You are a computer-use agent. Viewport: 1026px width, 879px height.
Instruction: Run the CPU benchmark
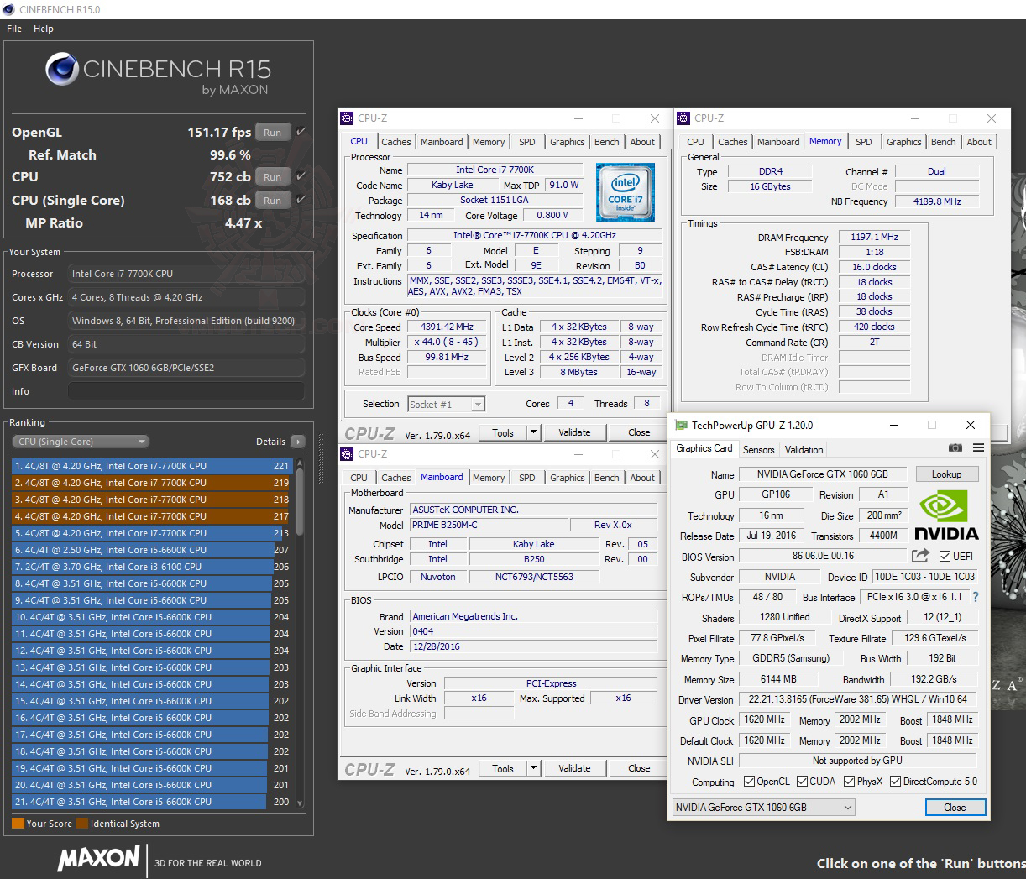(273, 177)
